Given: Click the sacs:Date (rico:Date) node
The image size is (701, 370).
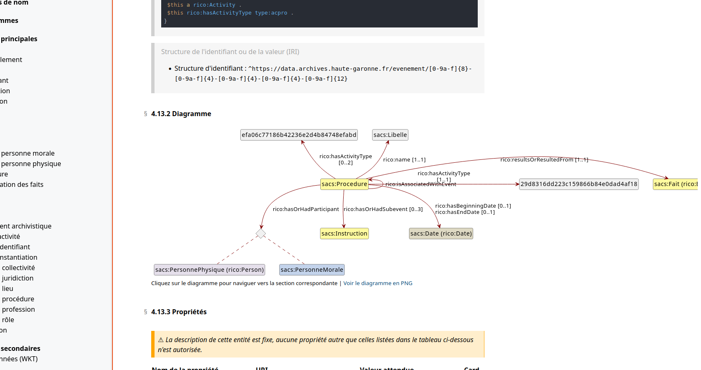Looking at the screenshot, I should click(x=441, y=233).
